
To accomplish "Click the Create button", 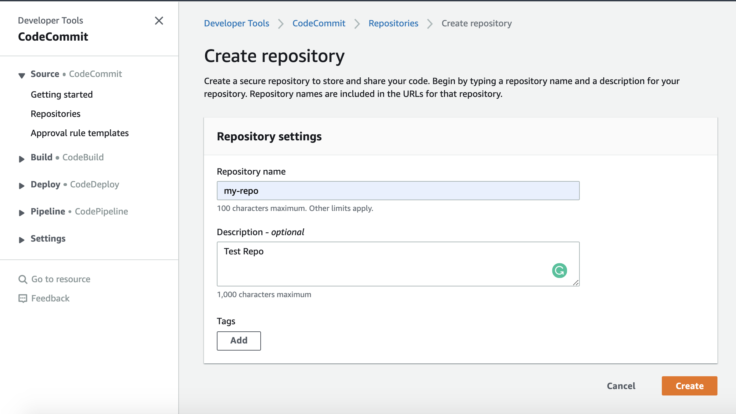I will pyautogui.click(x=689, y=386).
